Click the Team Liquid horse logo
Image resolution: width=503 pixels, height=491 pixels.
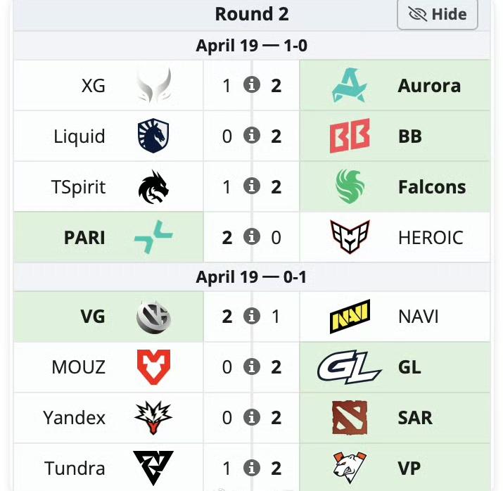153,136
